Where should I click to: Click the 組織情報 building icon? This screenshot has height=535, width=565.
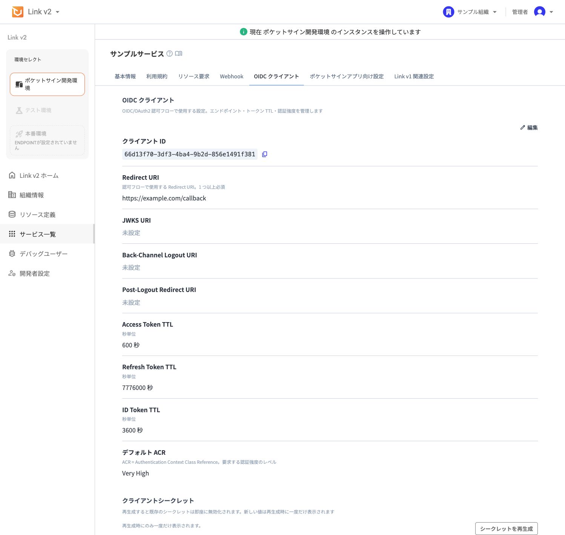click(12, 195)
